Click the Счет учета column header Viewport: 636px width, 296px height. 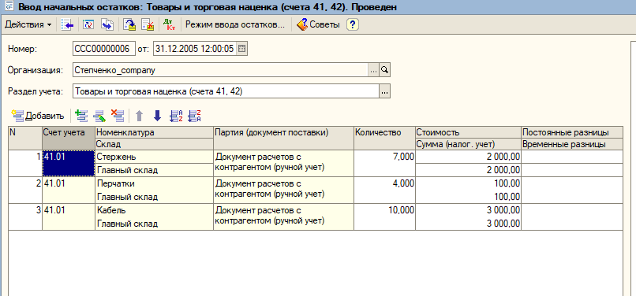point(69,138)
